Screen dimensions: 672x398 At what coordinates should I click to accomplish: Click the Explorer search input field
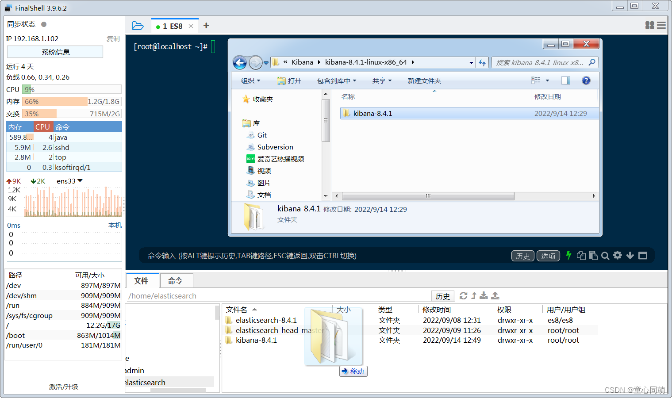click(540, 62)
